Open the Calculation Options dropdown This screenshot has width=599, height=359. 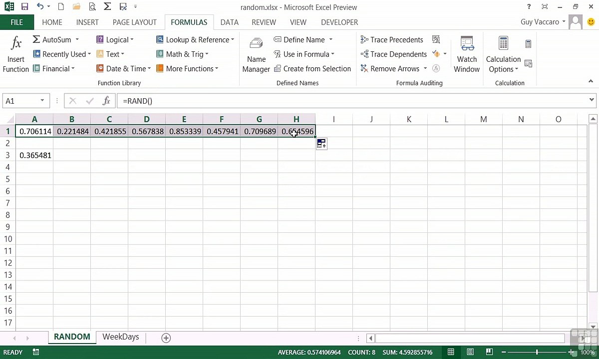click(503, 55)
